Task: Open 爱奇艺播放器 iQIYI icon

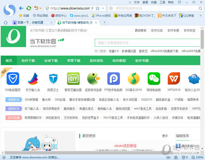Action: [x=73, y=78]
